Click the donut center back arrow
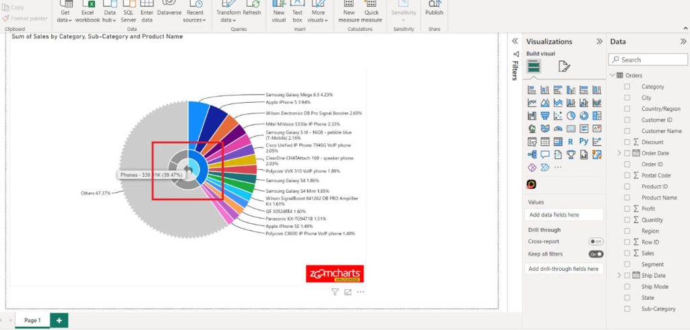 pyautogui.click(x=189, y=169)
